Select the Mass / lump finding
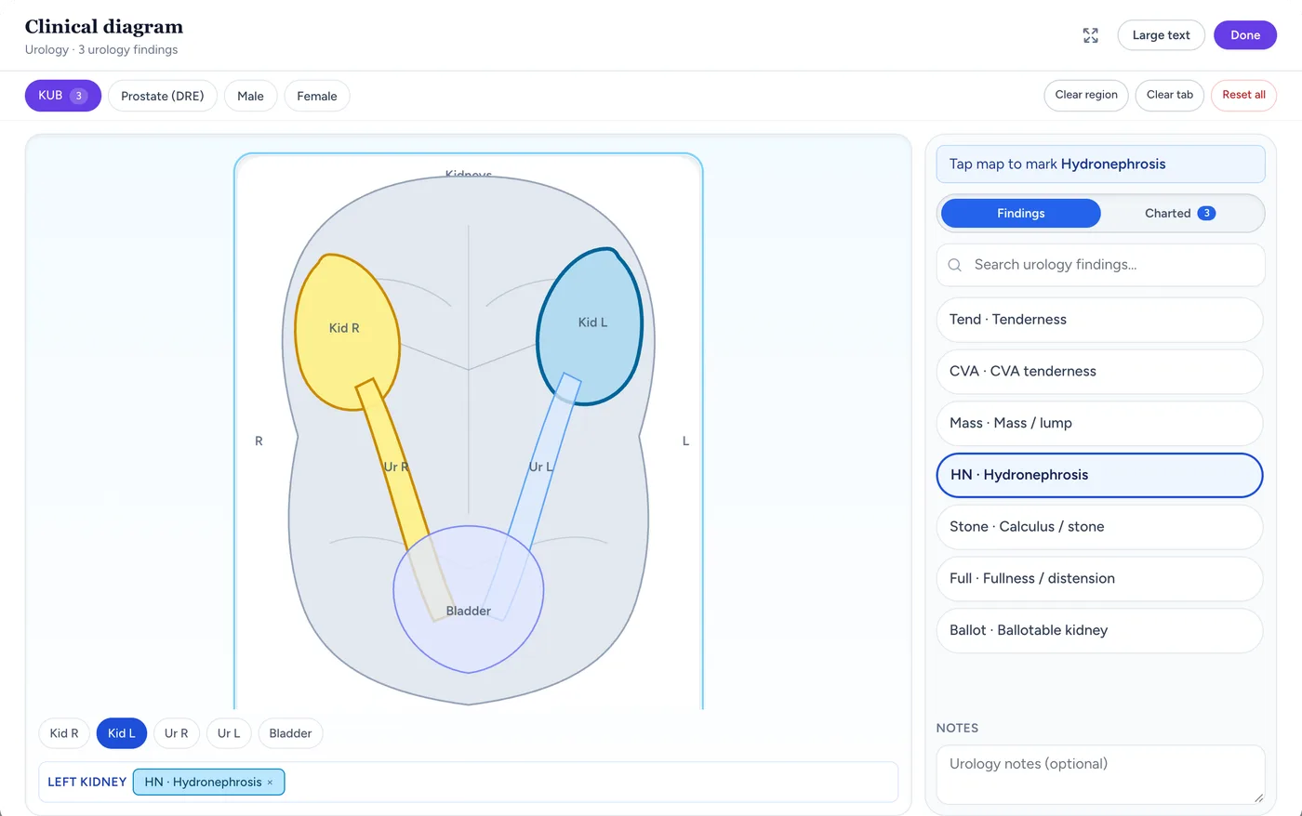 [x=1099, y=423]
